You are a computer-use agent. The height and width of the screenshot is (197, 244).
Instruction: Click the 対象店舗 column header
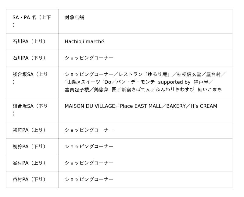click(x=74, y=18)
